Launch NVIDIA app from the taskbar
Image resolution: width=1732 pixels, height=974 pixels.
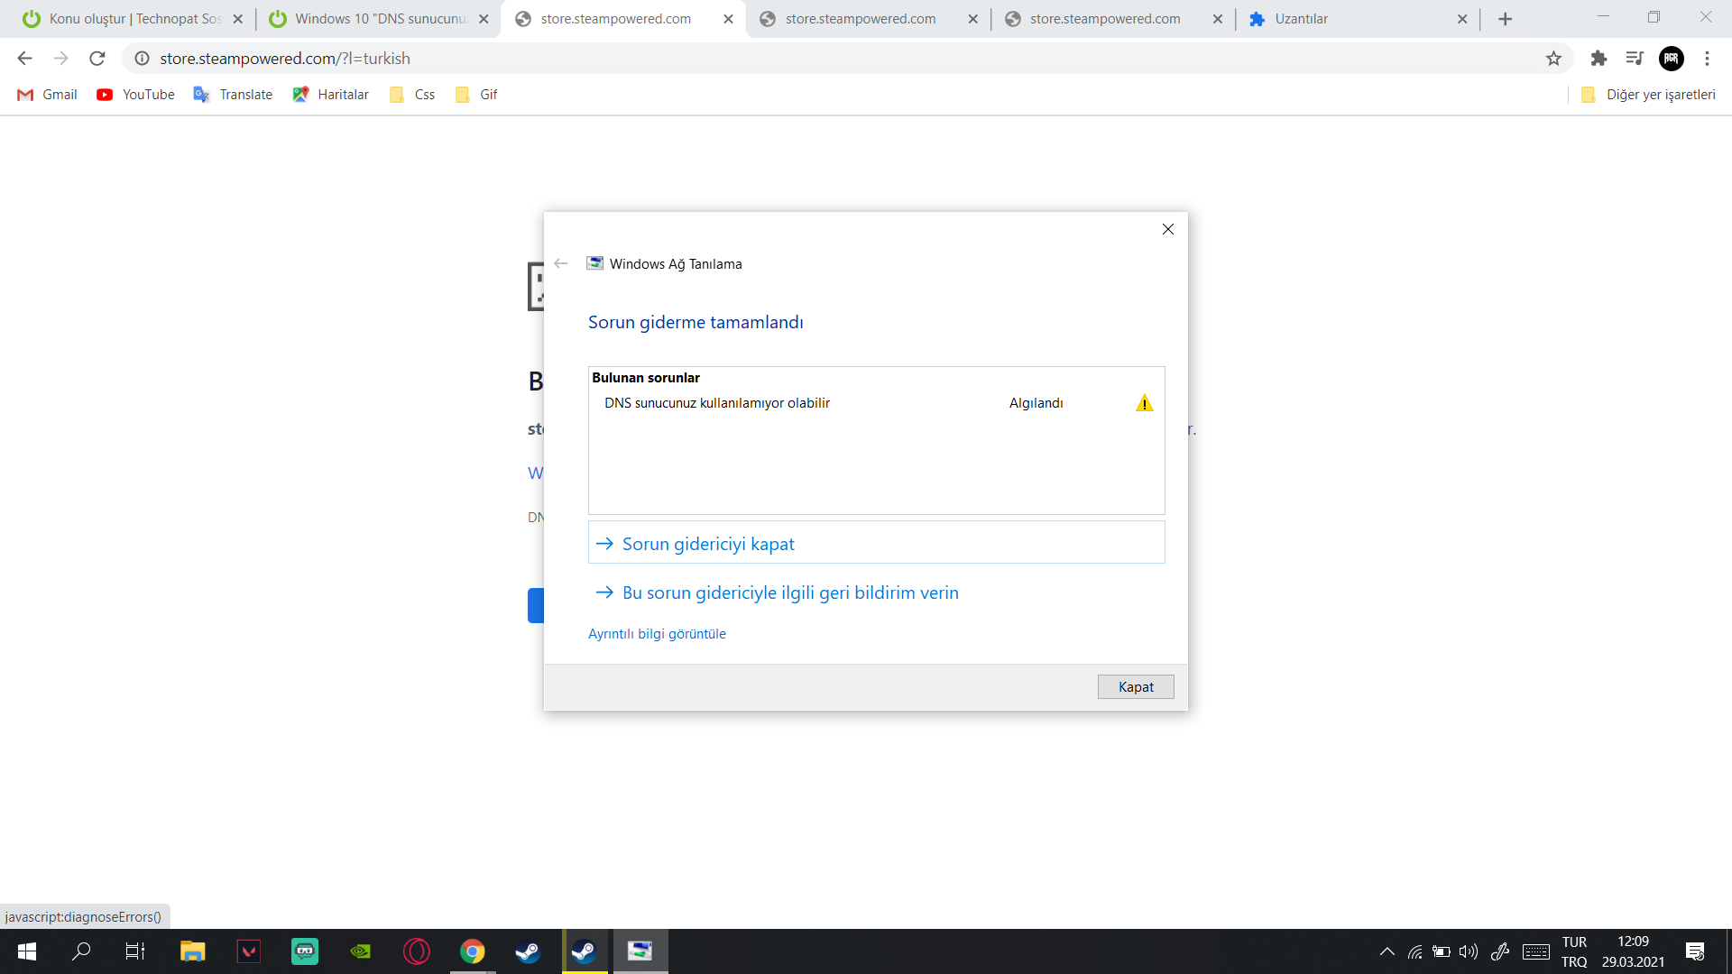[x=360, y=951]
